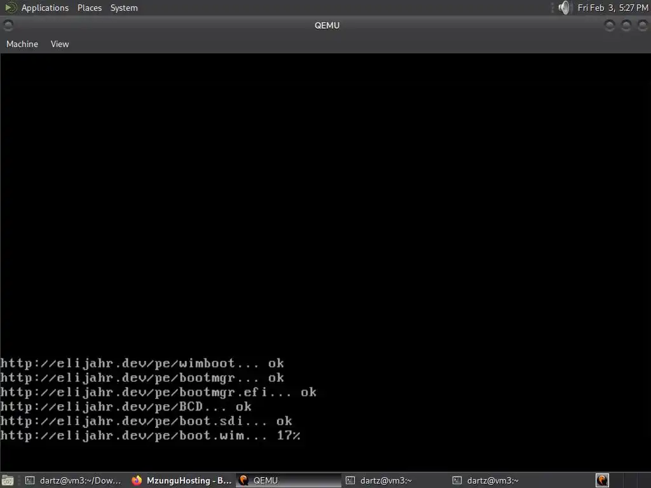Switch to the fourth taskbar item, the first one labeled dartz@vm3:~
Image resolution: width=651 pixels, height=488 pixels.
point(395,480)
